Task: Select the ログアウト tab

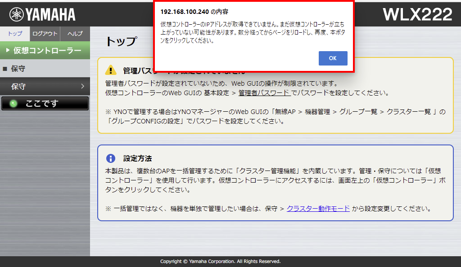Action: (x=45, y=34)
